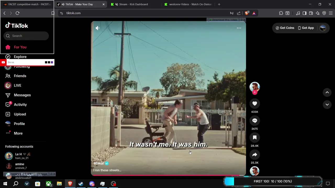Click the TikTok search field
Image resolution: width=335 pixels, height=188 pixels.
pos(26,36)
